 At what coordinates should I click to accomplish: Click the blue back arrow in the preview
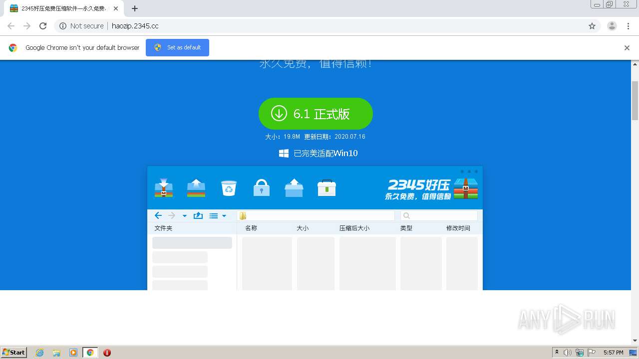pyautogui.click(x=158, y=215)
